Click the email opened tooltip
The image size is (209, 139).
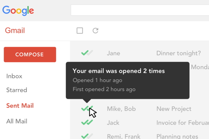[x=127, y=80]
